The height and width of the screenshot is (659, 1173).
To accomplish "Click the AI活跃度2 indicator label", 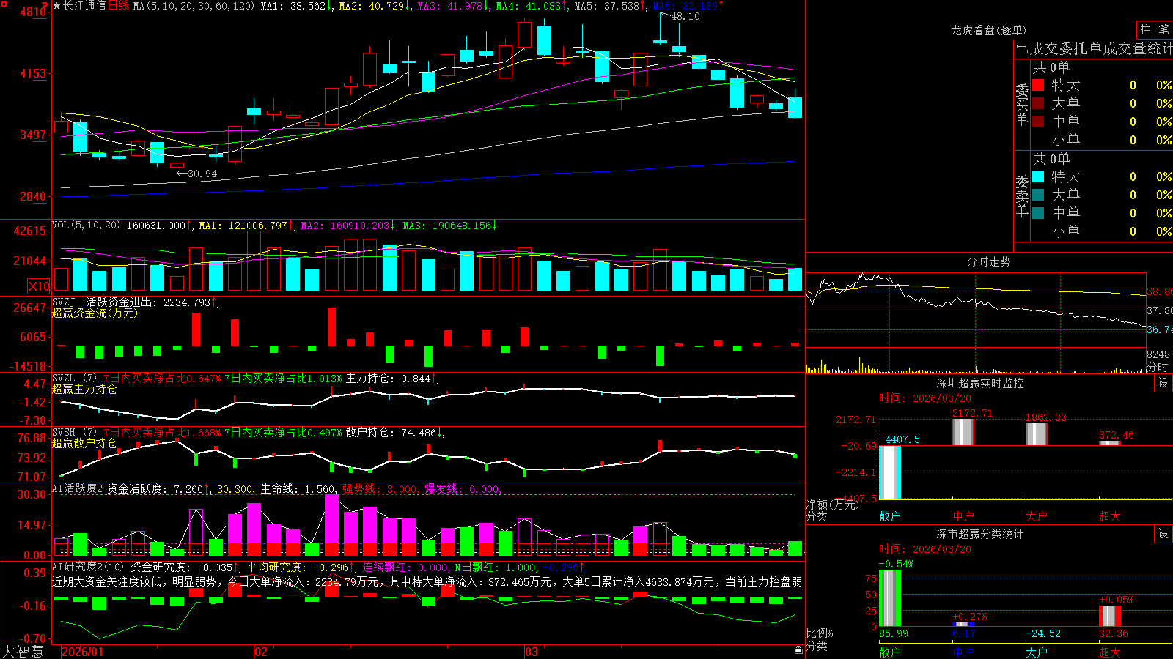I will (x=78, y=488).
